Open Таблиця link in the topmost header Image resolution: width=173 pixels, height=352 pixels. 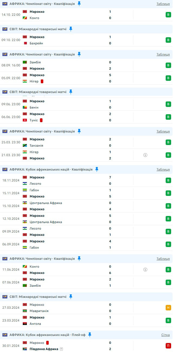point(163,4)
